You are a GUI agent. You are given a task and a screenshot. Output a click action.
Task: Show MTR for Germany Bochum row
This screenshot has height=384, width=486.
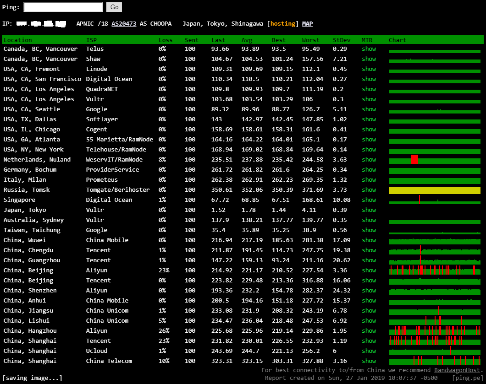369,169
